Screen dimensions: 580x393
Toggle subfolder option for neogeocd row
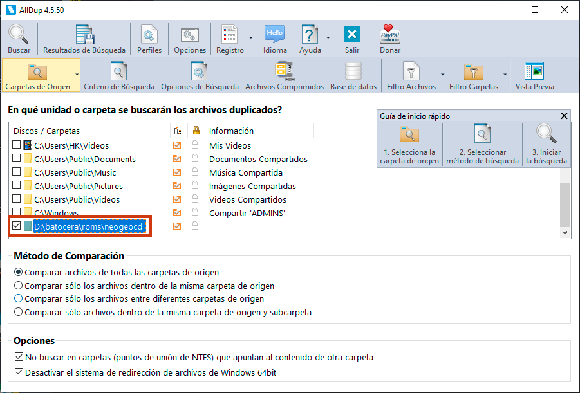coord(177,226)
